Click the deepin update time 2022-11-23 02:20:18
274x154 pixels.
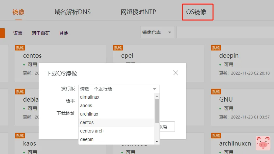point(250,73)
